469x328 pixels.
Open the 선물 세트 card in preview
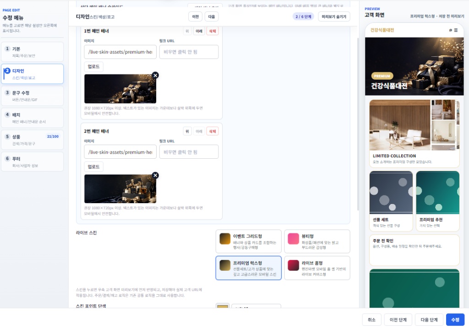tap(391, 201)
